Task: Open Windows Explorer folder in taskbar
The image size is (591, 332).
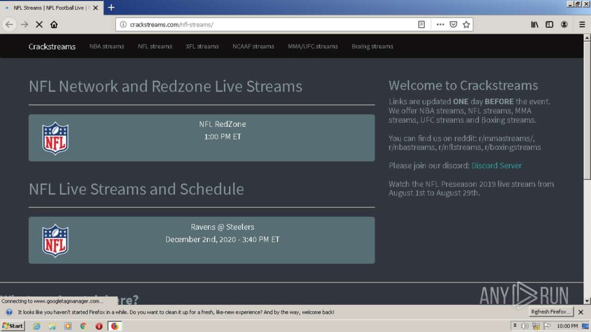Action: coord(52,326)
